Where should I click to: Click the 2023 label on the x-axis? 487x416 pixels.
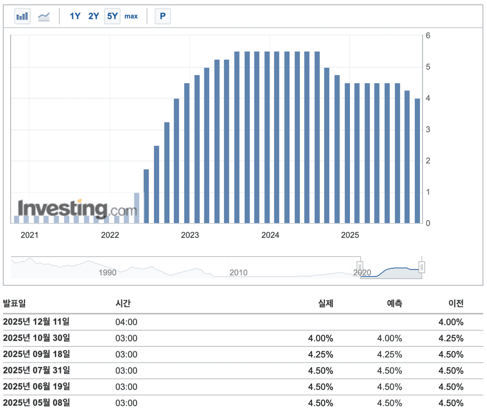coord(190,235)
